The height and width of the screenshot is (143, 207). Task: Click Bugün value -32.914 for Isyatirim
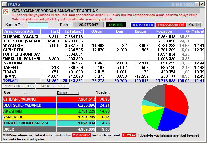pos(142,63)
